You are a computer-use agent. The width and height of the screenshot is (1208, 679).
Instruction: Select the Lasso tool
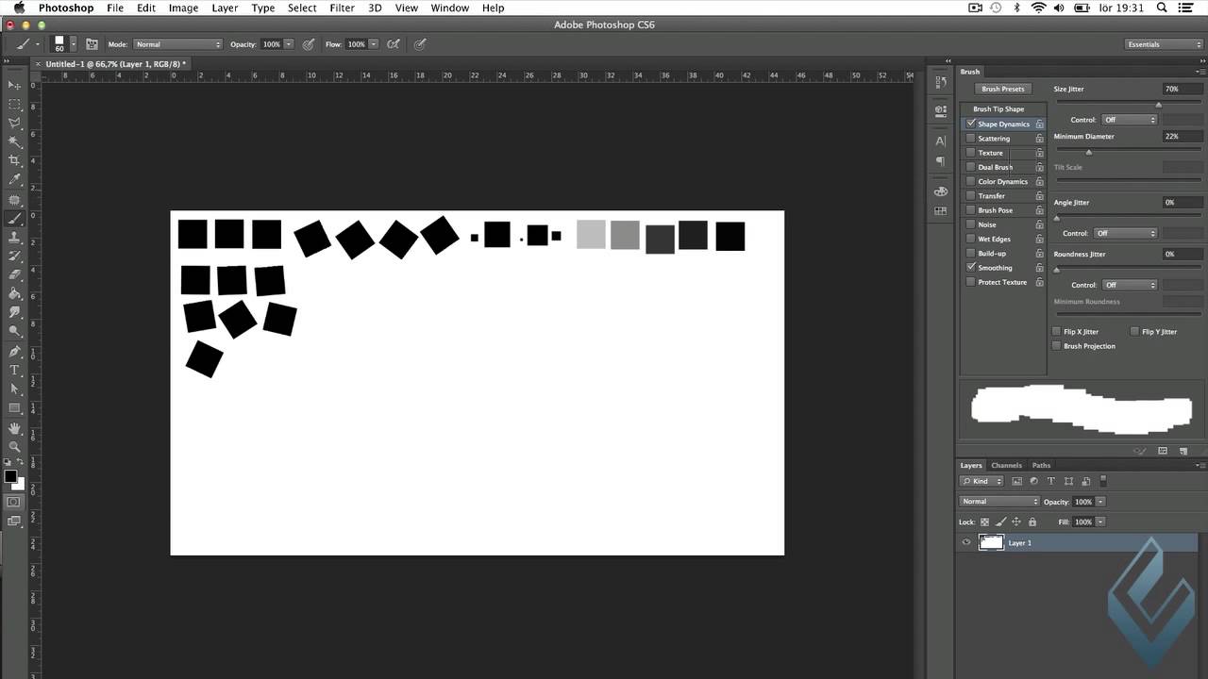14,124
